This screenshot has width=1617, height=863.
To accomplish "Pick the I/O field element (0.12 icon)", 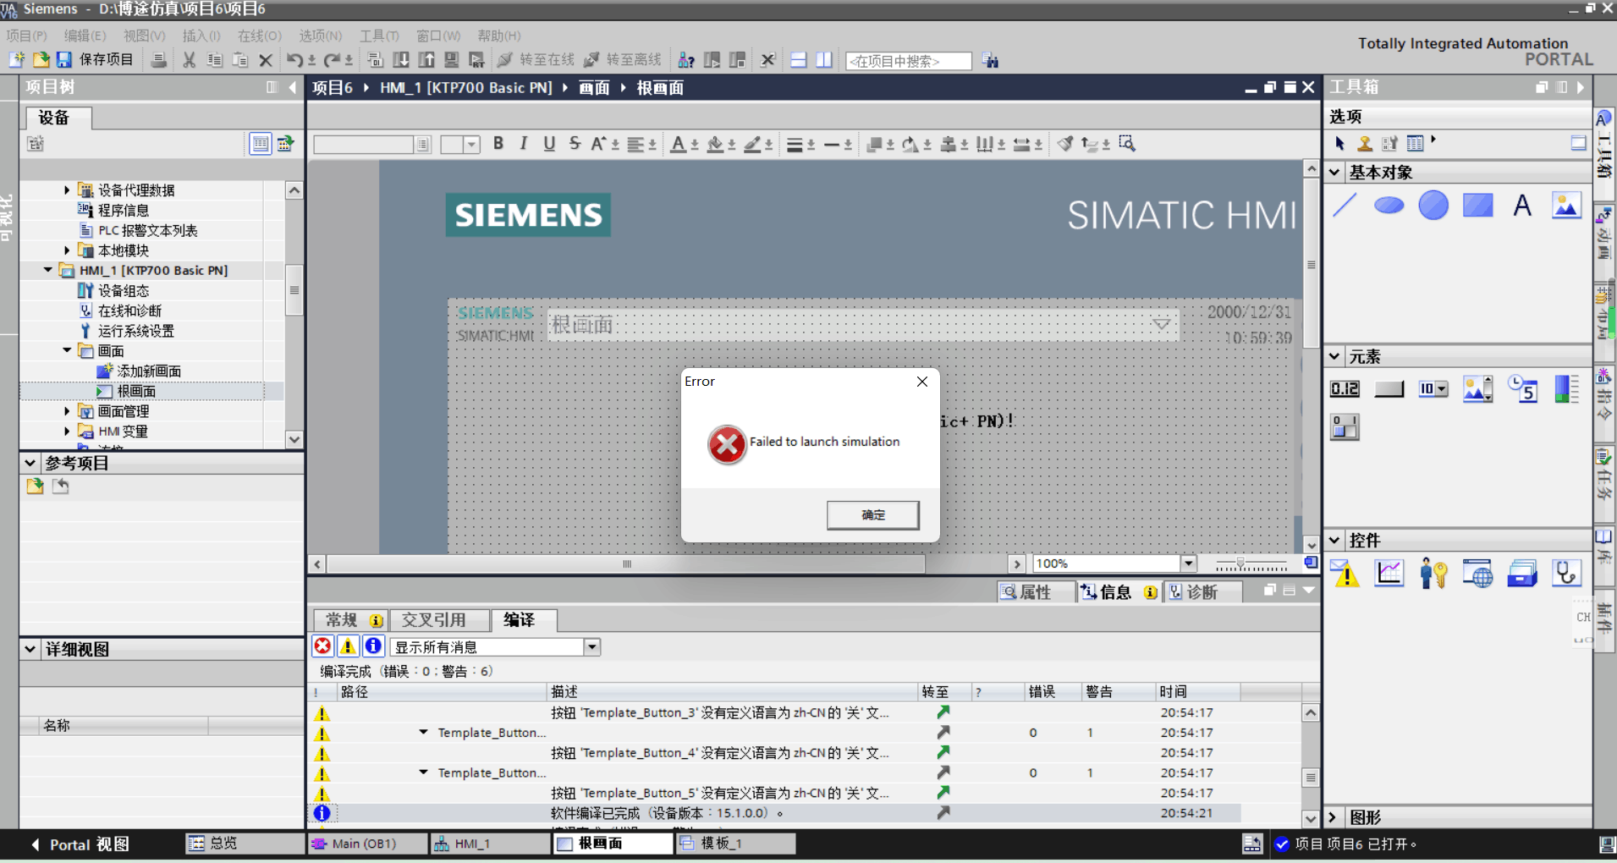I will (x=1345, y=389).
